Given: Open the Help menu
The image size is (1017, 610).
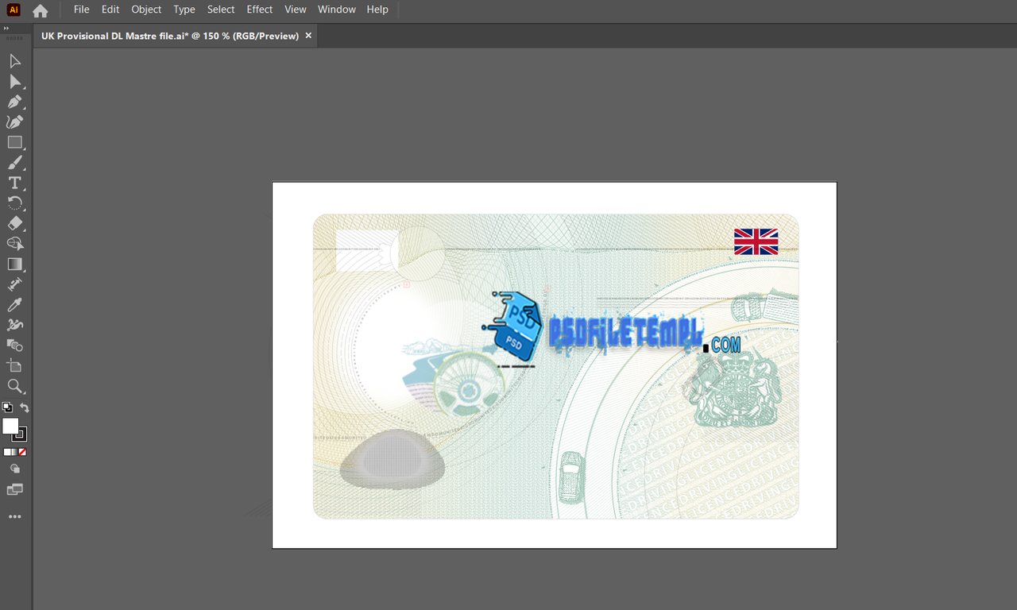Looking at the screenshot, I should 377,10.
